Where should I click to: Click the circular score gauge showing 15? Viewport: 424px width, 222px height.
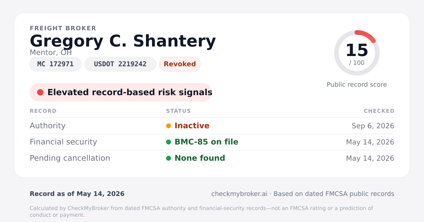tap(357, 53)
